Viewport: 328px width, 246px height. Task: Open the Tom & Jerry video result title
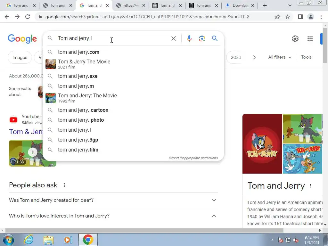point(26,132)
